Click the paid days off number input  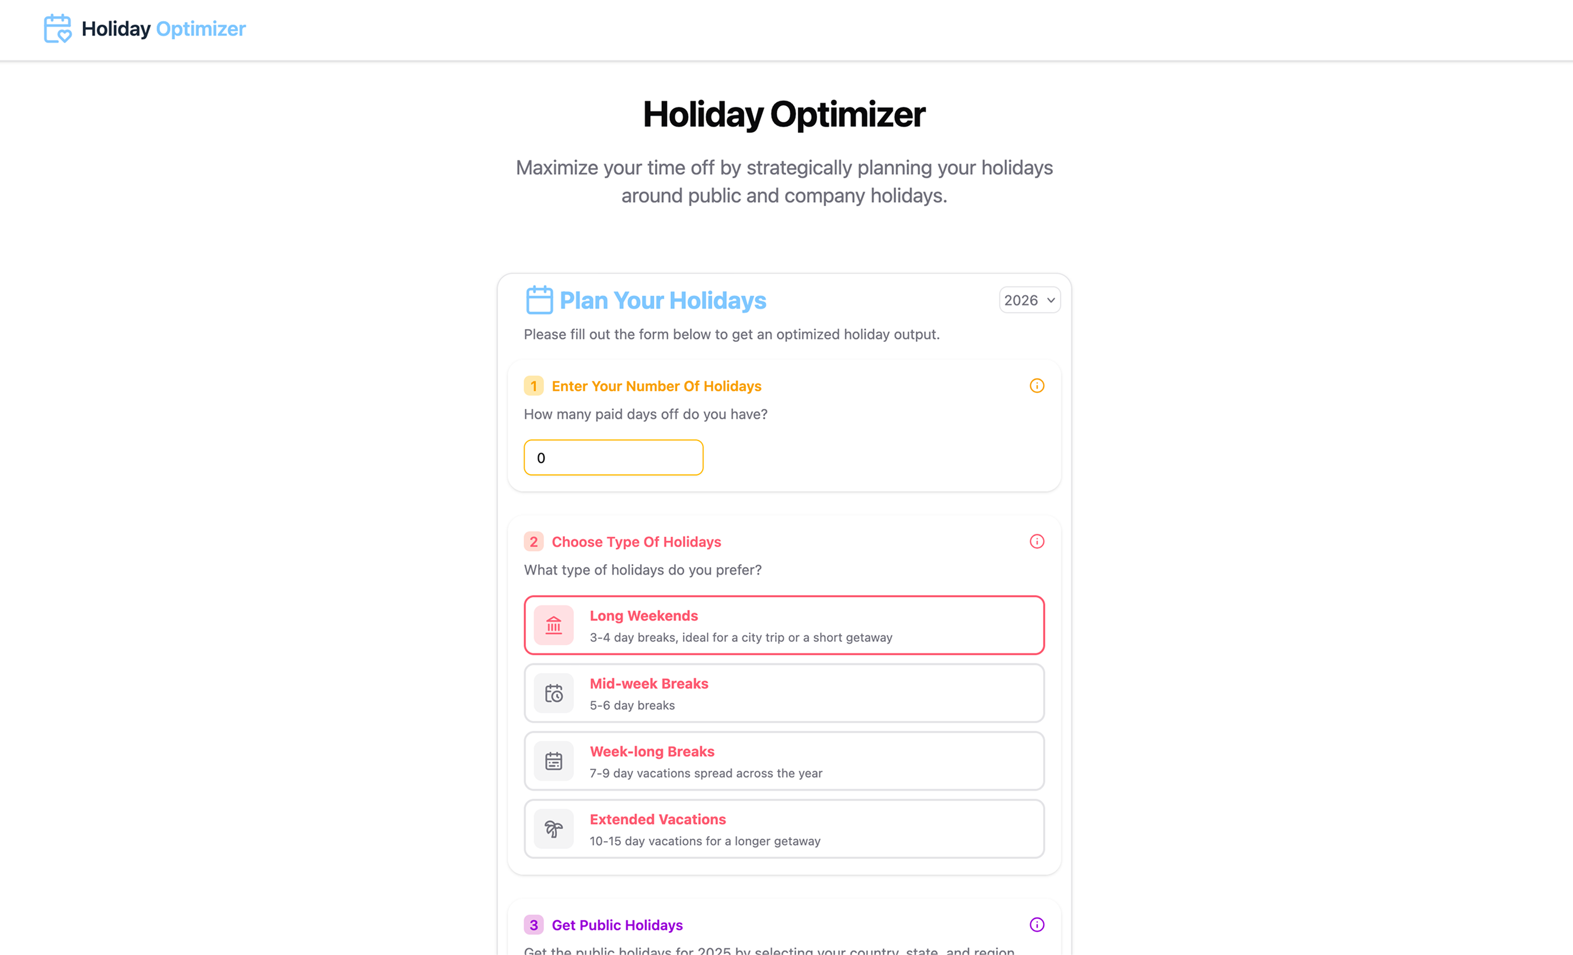pyautogui.click(x=613, y=457)
